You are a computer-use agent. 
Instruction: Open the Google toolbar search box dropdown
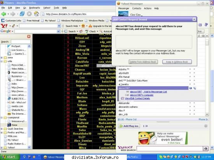tap(58, 31)
